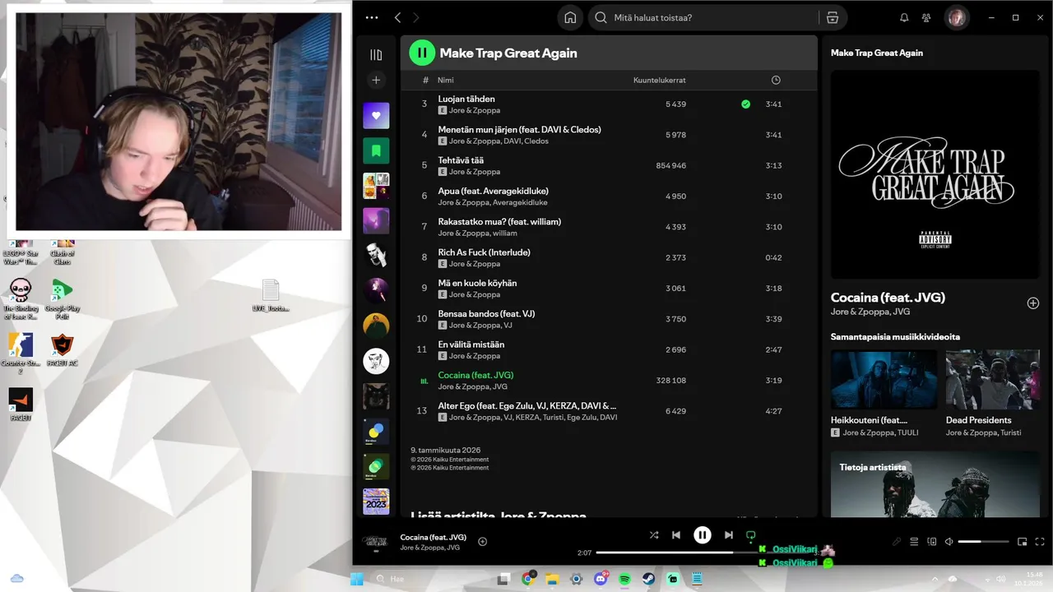
Task: Open the Connect to a device icon
Action: pos(932,542)
